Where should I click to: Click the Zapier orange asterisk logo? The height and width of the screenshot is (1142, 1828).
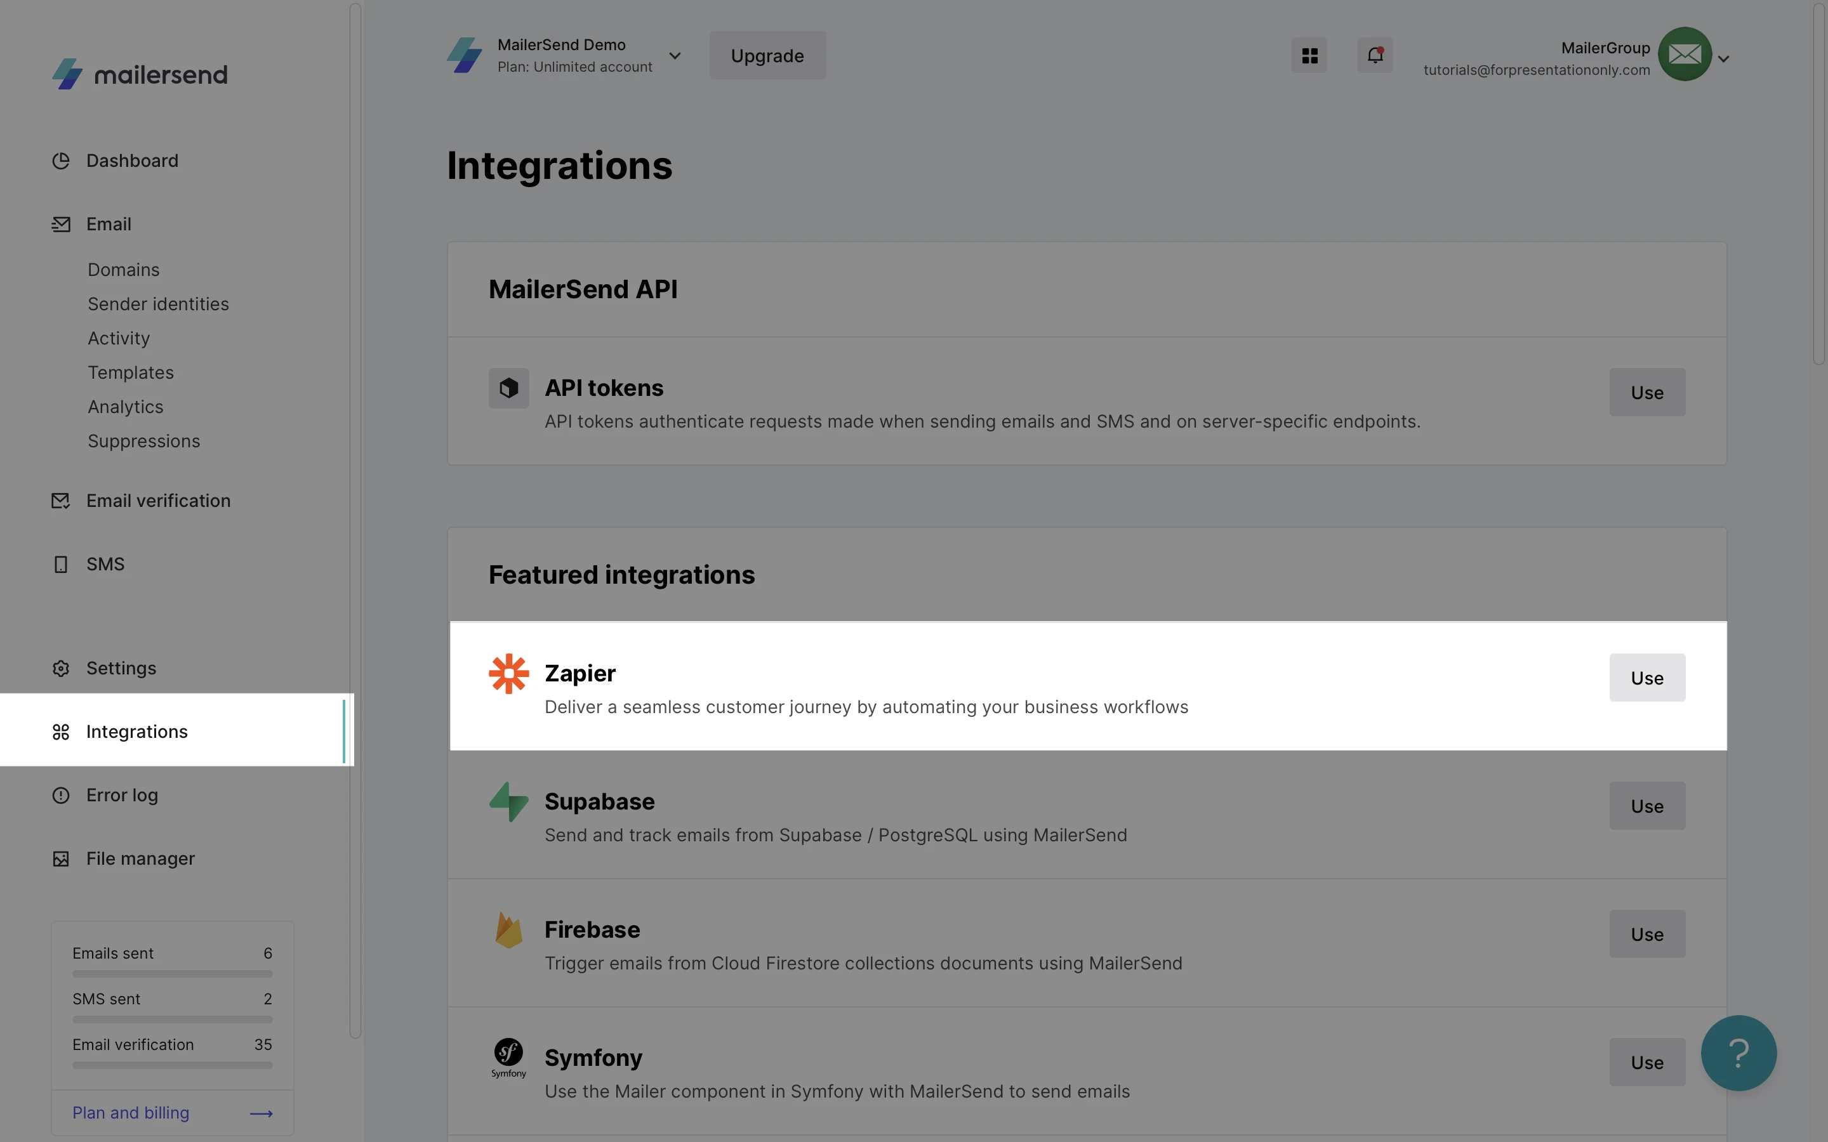508,674
